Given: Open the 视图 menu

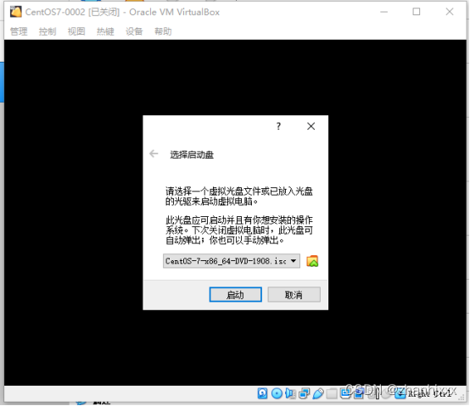Looking at the screenshot, I should tap(76, 31).
